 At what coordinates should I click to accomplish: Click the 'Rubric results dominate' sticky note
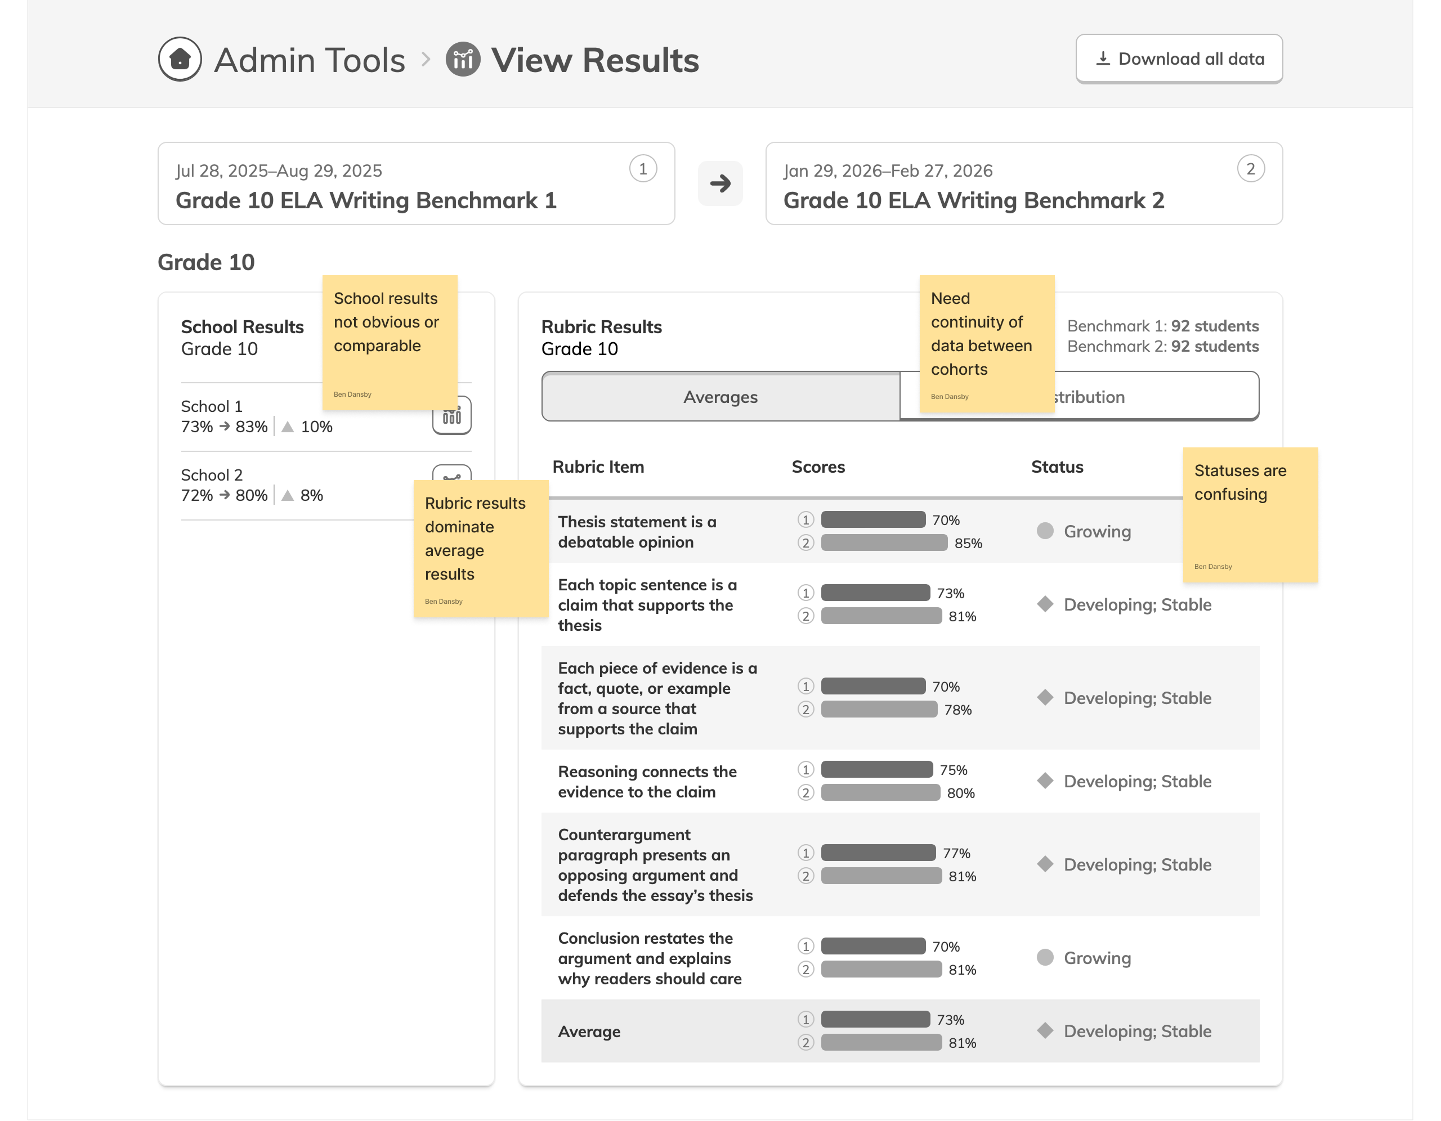(480, 549)
